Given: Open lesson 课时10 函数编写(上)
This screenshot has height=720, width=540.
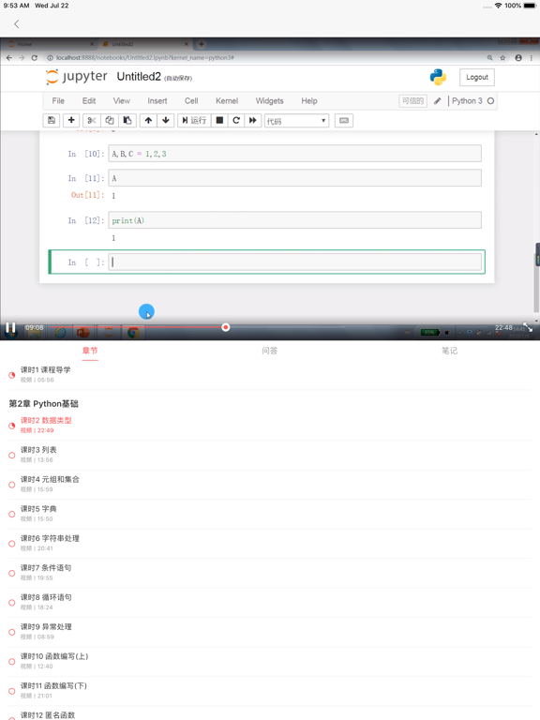Looking at the screenshot, I should coord(270,660).
